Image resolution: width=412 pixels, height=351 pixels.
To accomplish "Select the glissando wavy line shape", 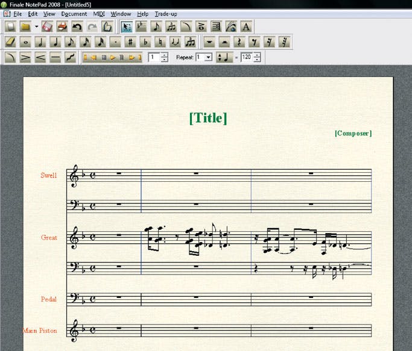I will pyautogui.click(x=71, y=57).
